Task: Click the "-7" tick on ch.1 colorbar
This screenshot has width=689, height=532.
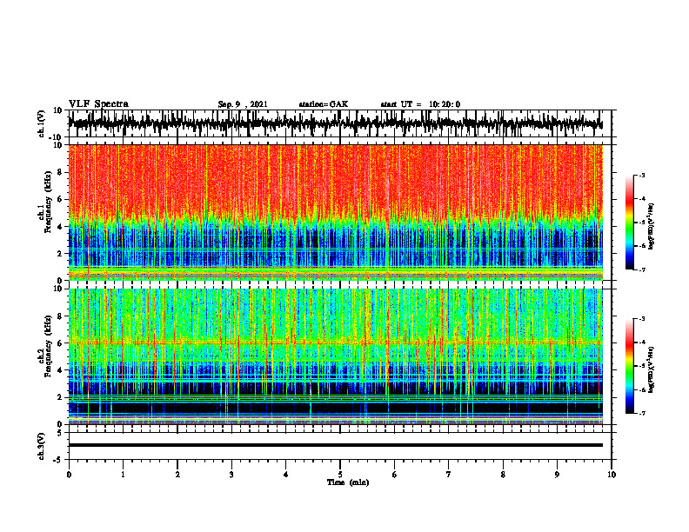Action: tap(641, 269)
